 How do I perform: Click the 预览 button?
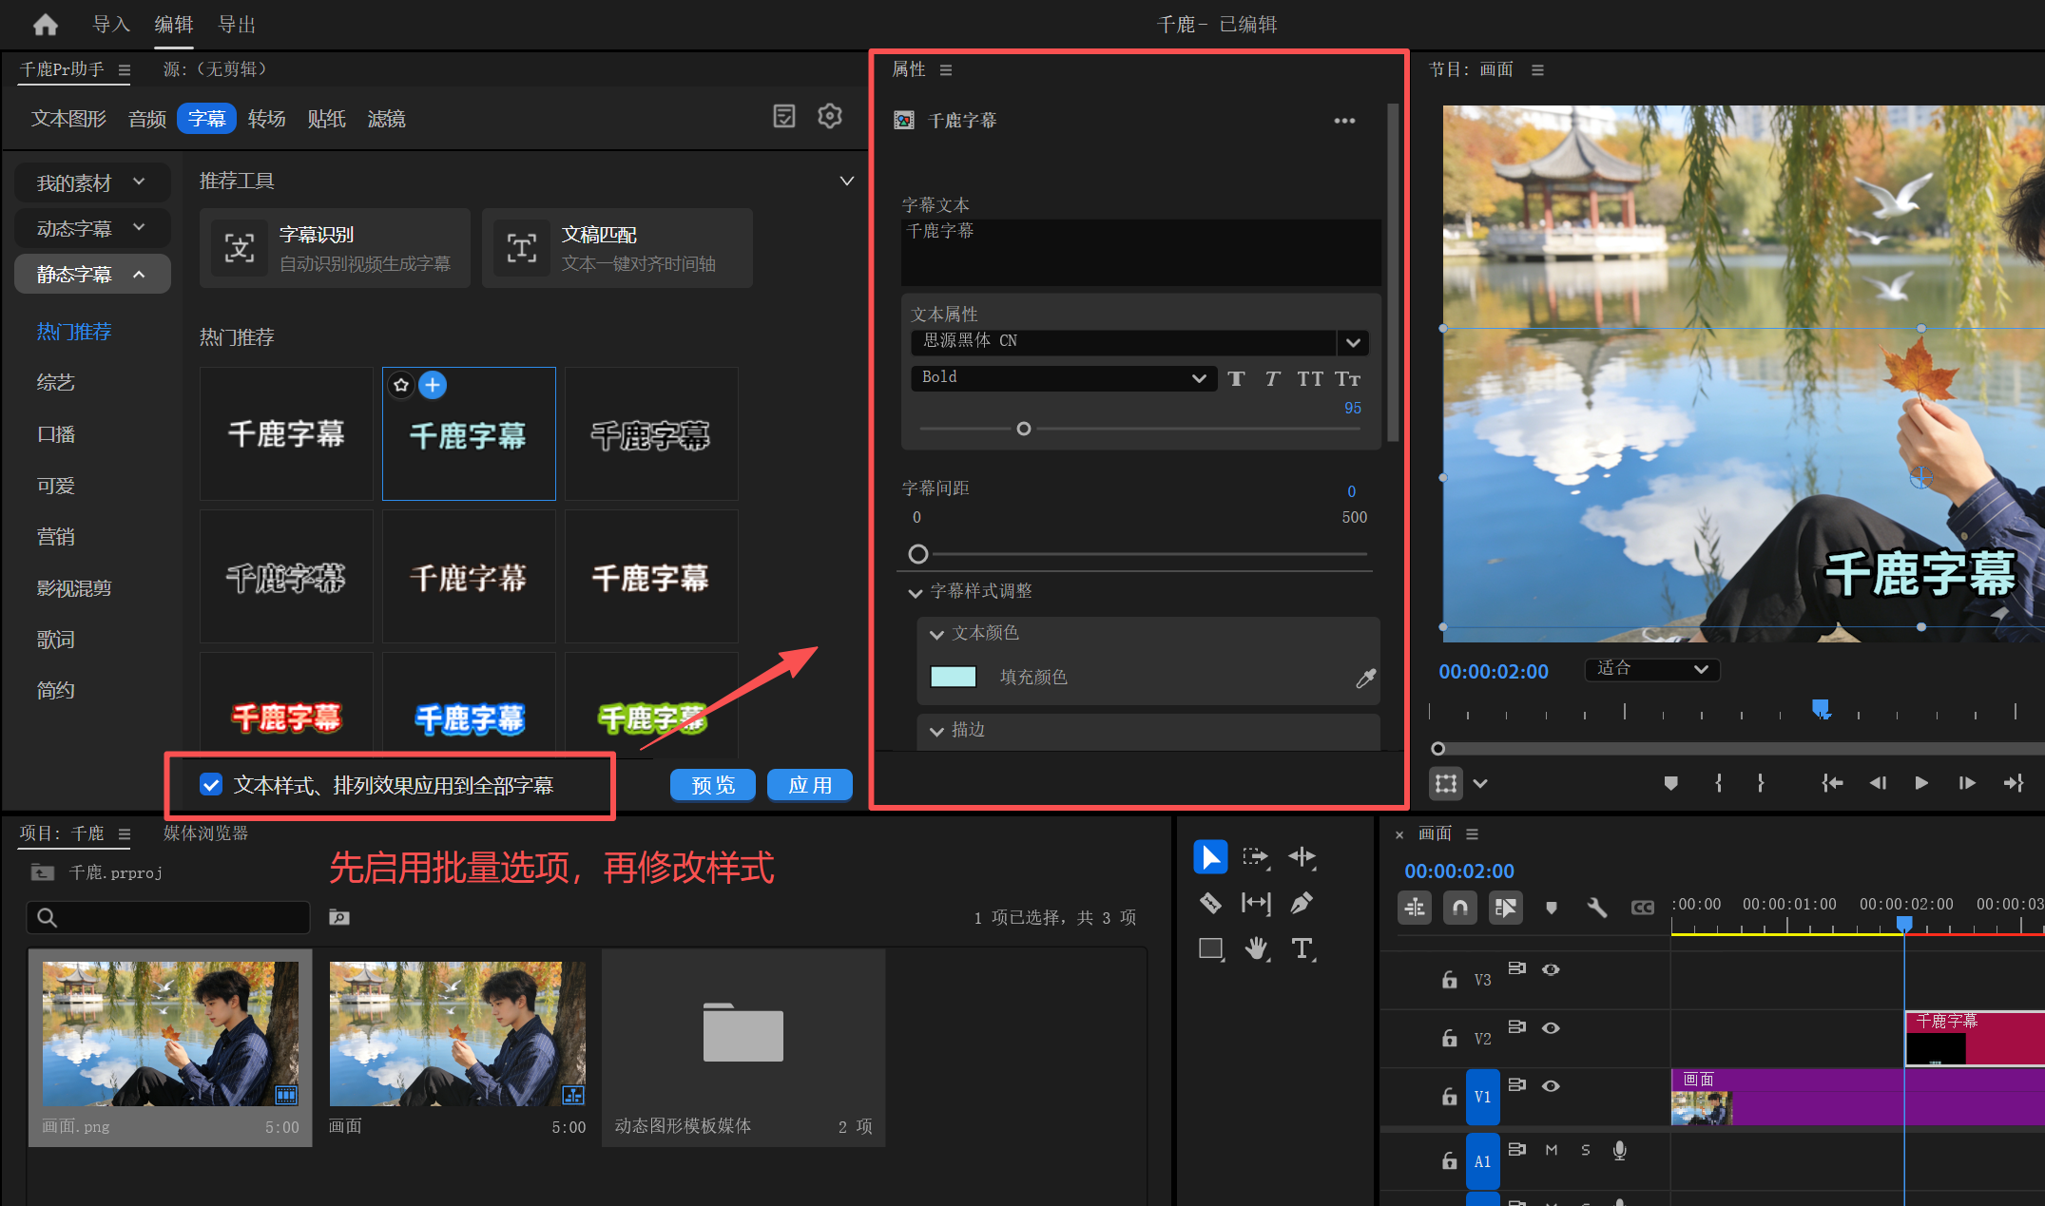(712, 785)
